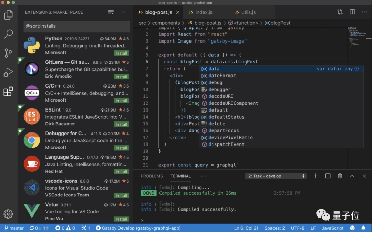This screenshot has width=372, height=232.
Task: Split the editor using the split icon
Action: coord(352,12)
